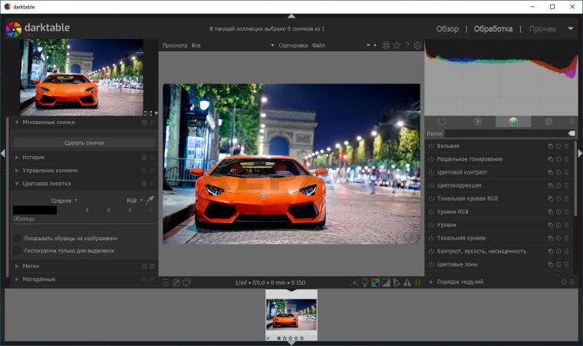Open the global preferences gear icon
Screen dimensions: 583x346
pos(418,46)
